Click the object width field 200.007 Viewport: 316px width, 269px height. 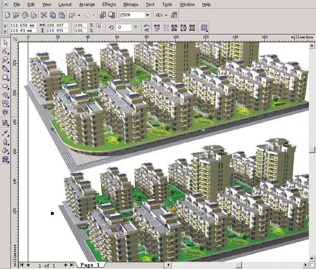57,26
